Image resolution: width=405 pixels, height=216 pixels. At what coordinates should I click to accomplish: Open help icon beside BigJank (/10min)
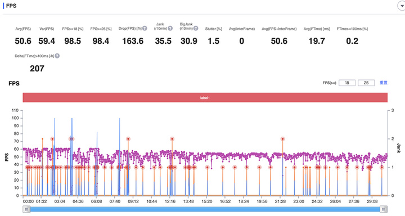point(196,29)
